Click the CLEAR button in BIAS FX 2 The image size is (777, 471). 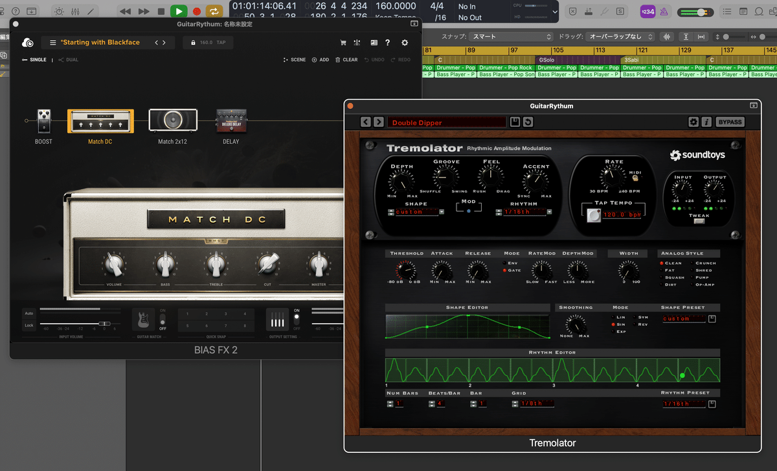[x=347, y=60]
